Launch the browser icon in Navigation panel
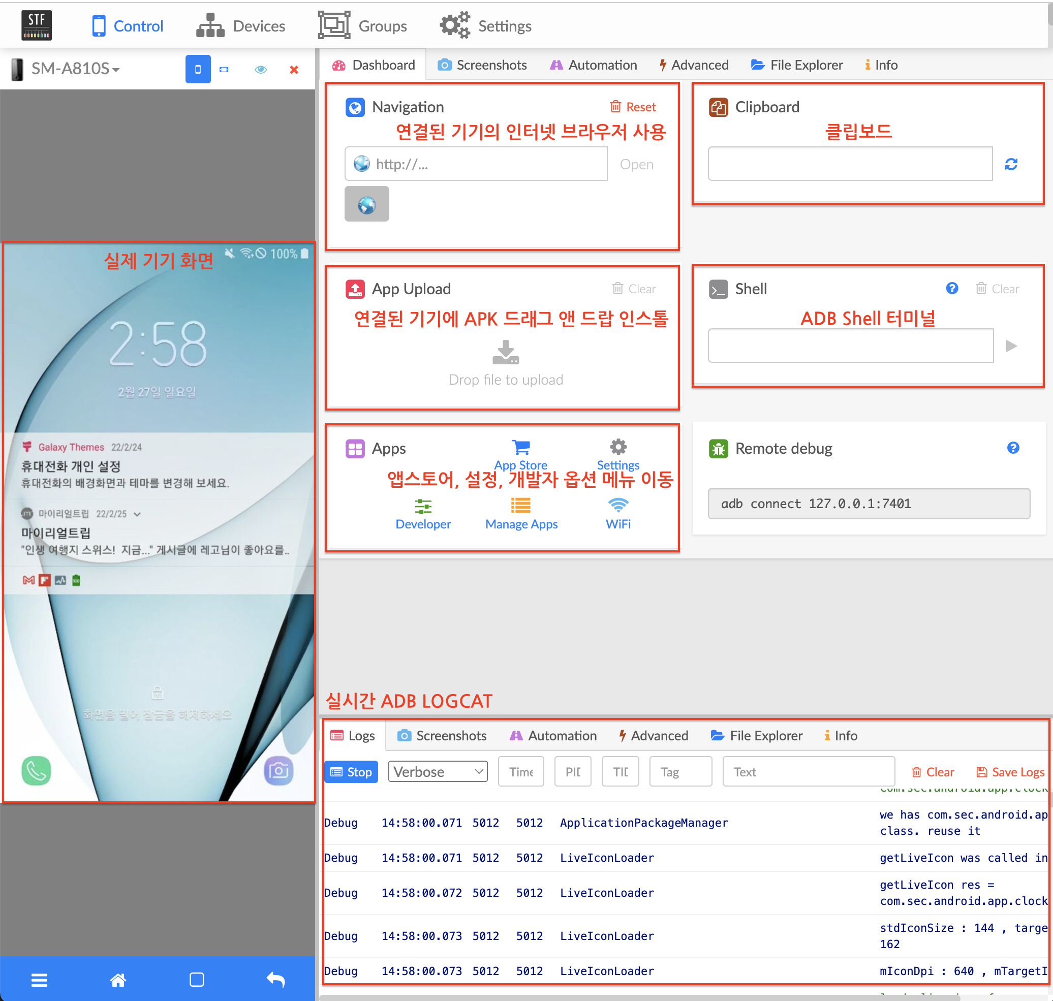This screenshot has height=1001, width=1053. click(366, 203)
